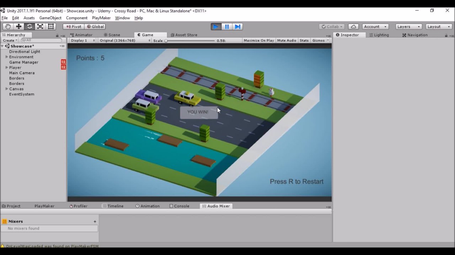Screen dimensions: 455x255
Task: Click the Hierarchy panel lock icon
Action: [x=57, y=35]
